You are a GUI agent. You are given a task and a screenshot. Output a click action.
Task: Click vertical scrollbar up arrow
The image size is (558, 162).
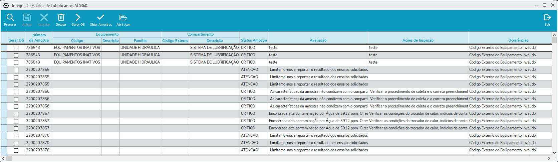pos(555,34)
